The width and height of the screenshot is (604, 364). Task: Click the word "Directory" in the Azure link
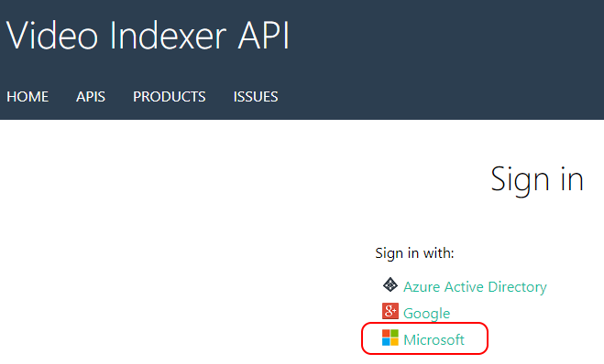[x=517, y=287]
